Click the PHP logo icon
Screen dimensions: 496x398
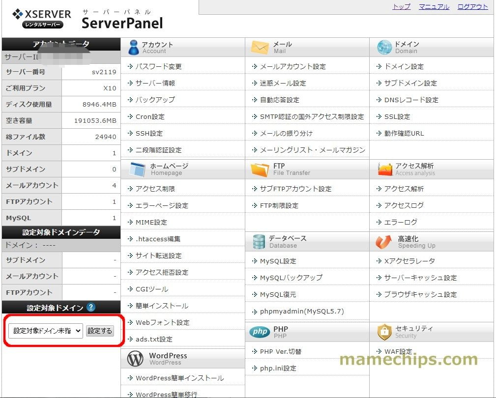[x=260, y=332]
